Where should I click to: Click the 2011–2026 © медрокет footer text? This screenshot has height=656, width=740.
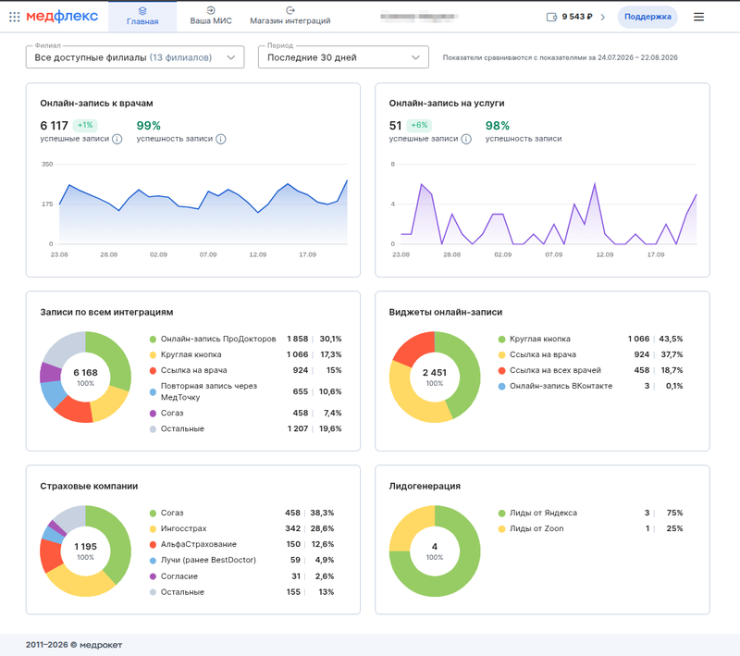tap(74, 645)
